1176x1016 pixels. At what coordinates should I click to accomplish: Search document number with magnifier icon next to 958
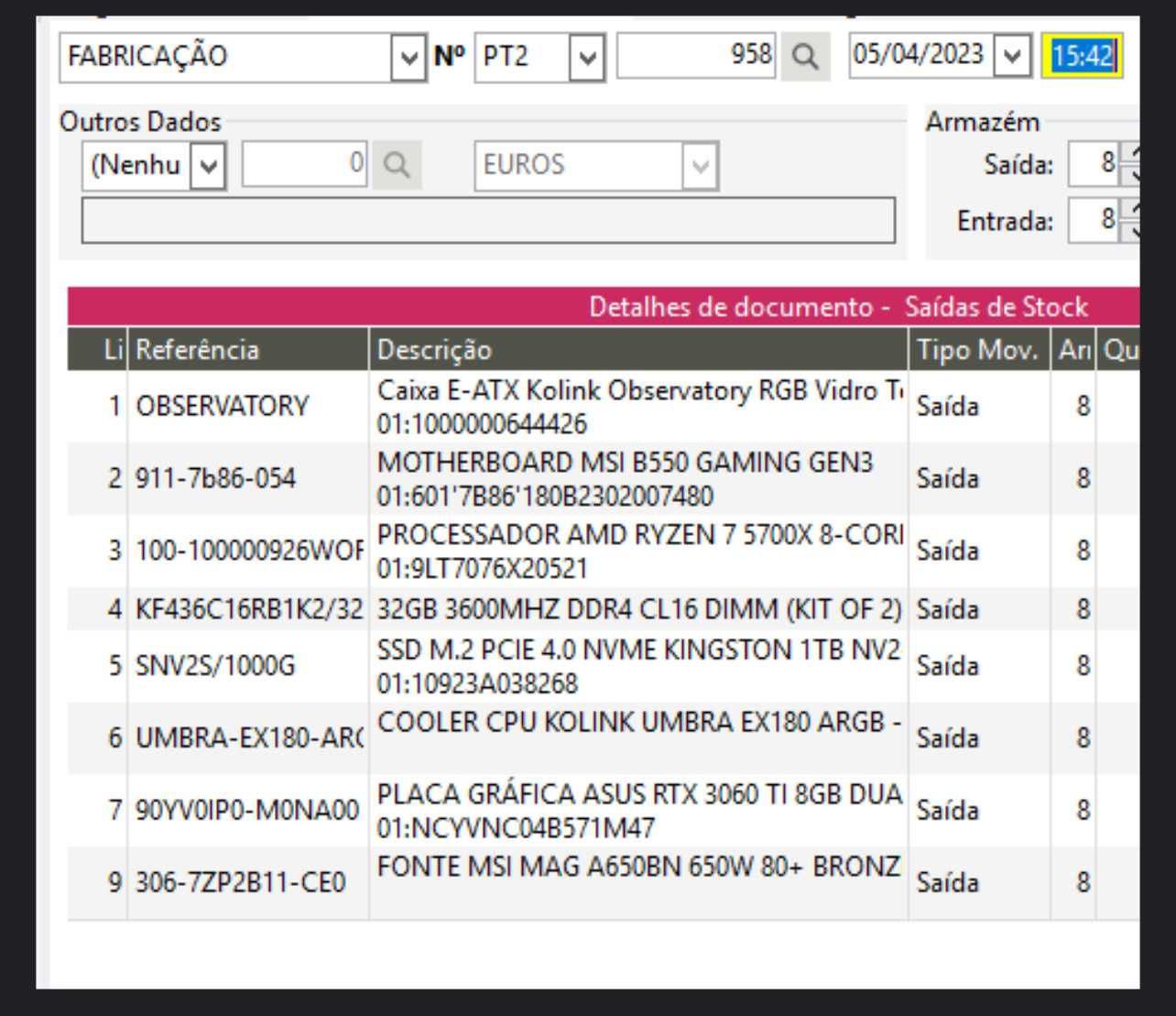(x=805, y=57)
